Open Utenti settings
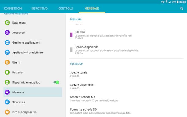 click(x=32, y=62)
